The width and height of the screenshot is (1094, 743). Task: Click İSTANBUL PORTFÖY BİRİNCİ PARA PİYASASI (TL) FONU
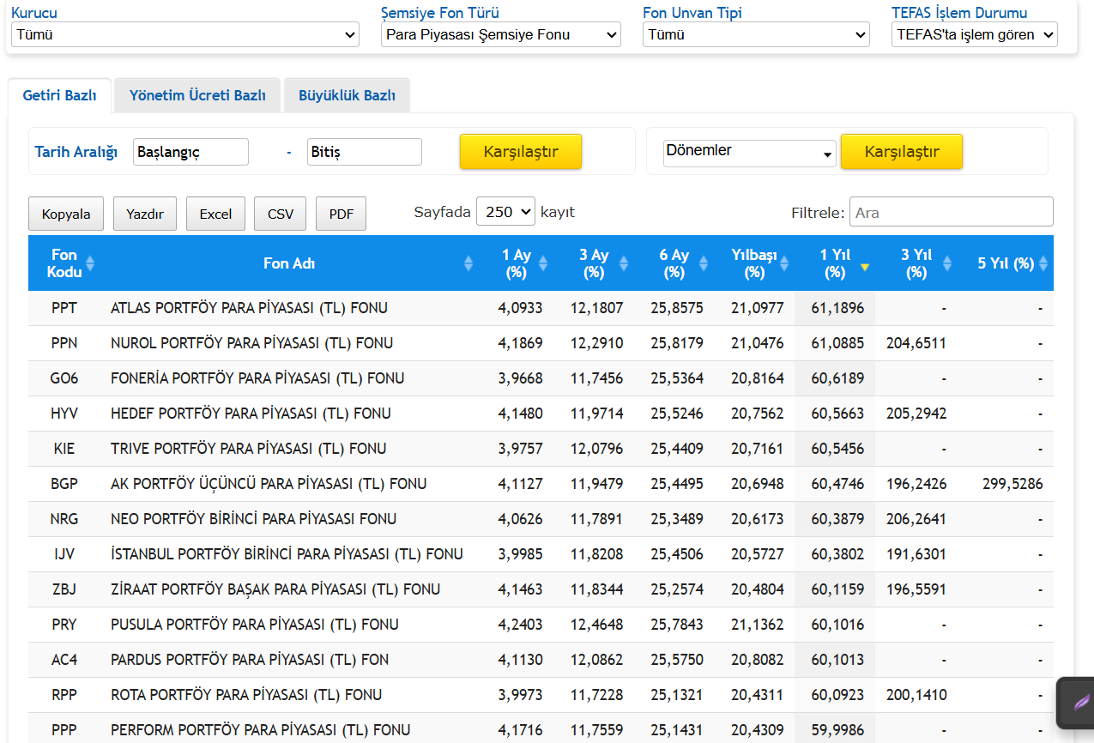click(x=287, y=554)
